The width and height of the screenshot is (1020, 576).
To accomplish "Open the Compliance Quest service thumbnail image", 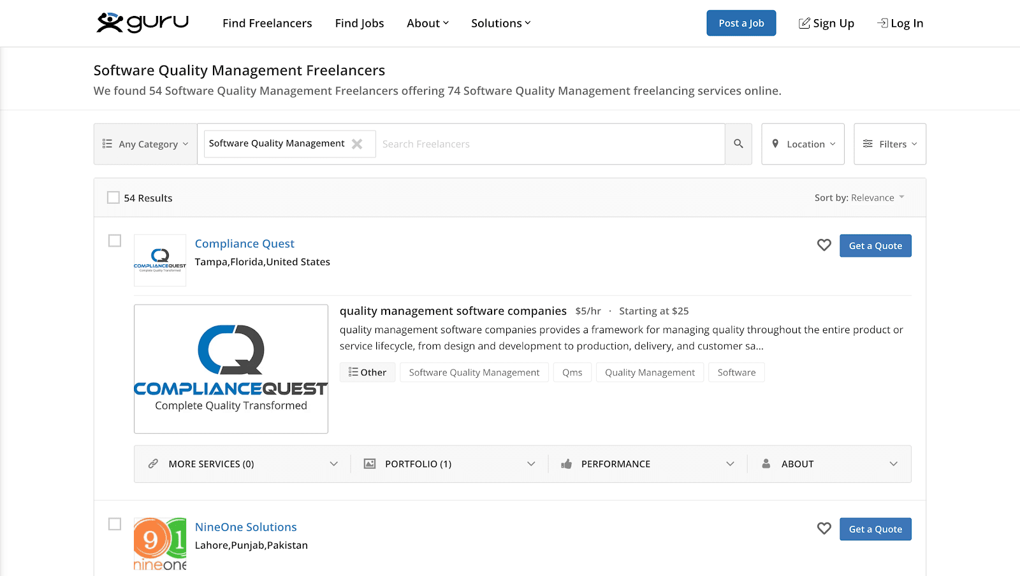I will pyautogui.click(x=231, y=369).
